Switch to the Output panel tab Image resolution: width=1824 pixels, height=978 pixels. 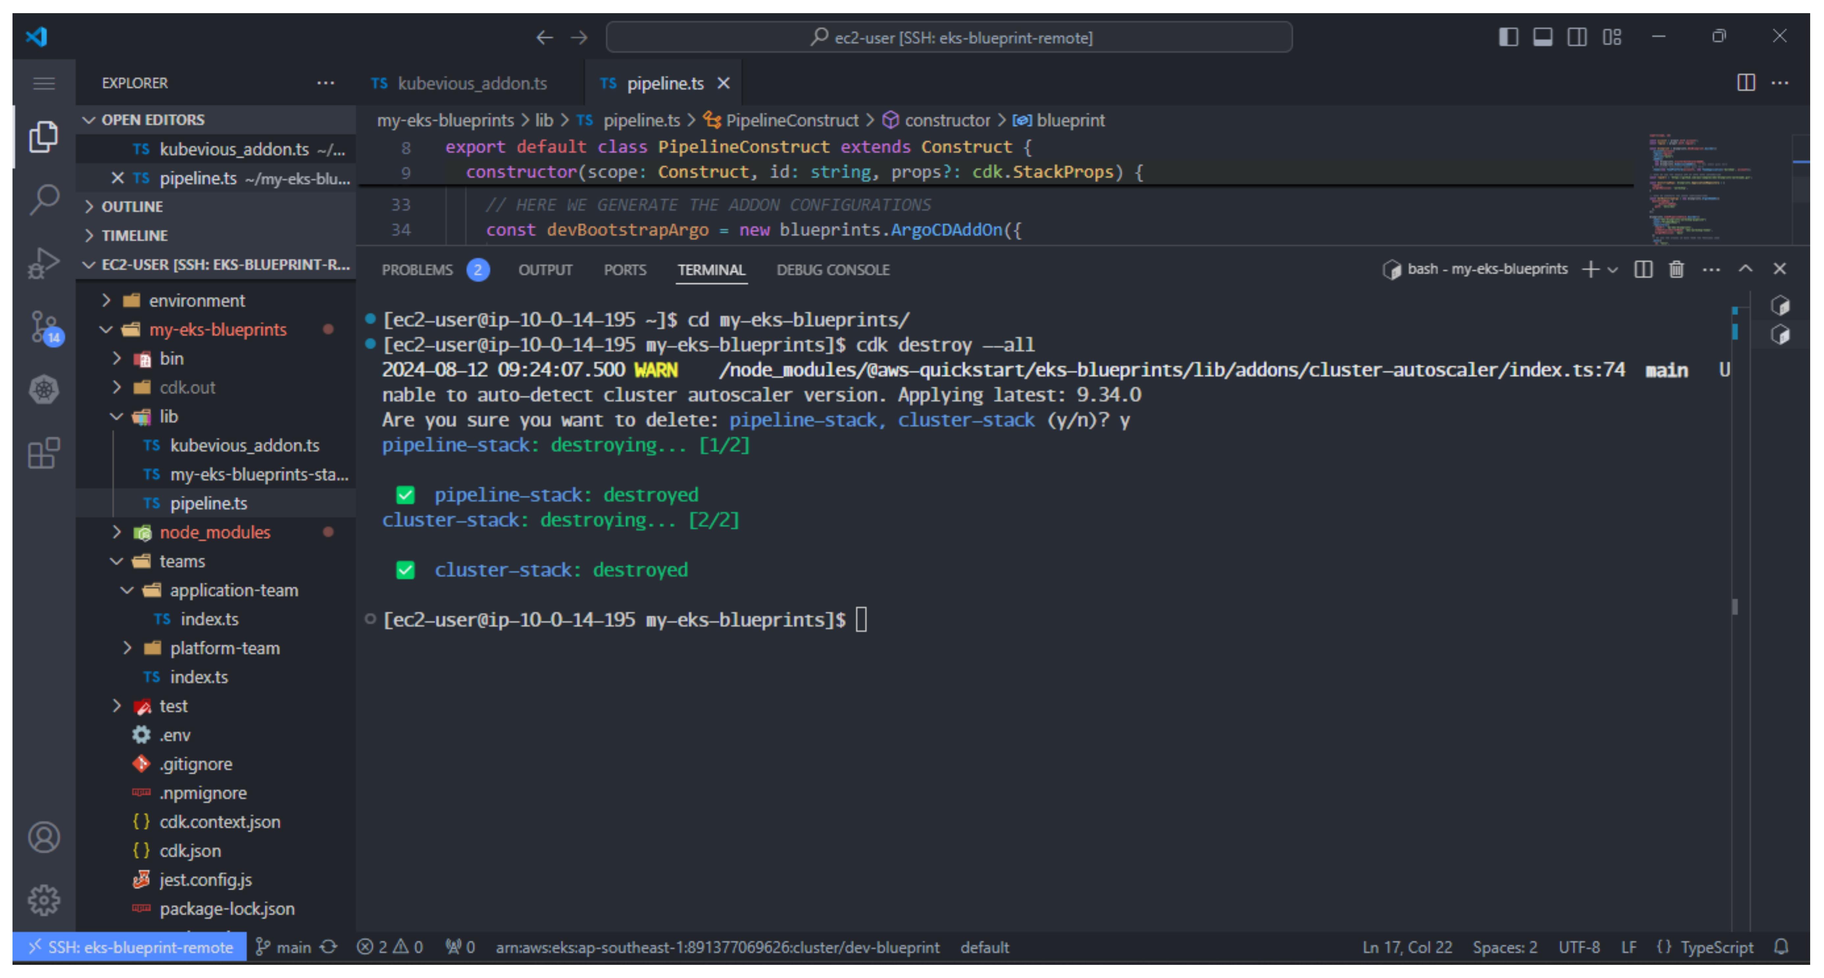[545, 270]
